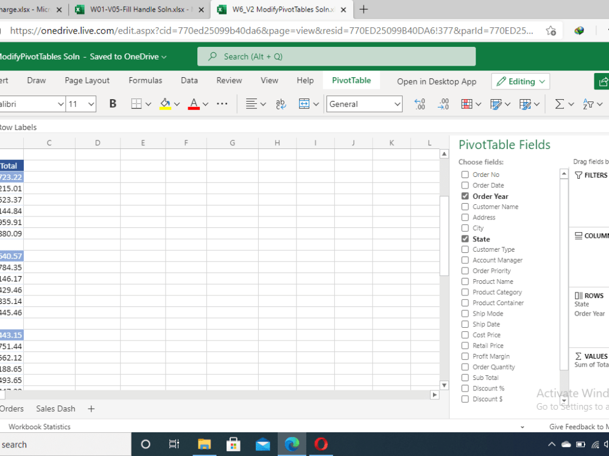
Task: Check the Sub Total field
Action: click(465, 378)
